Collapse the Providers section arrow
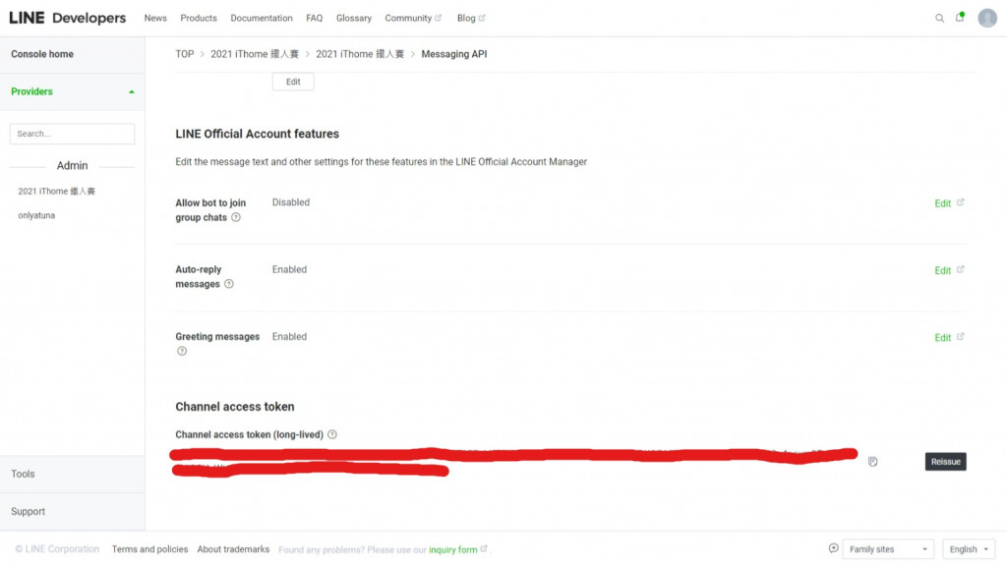The width and height of the screenshot is (1007, 566). coord(132,91)
